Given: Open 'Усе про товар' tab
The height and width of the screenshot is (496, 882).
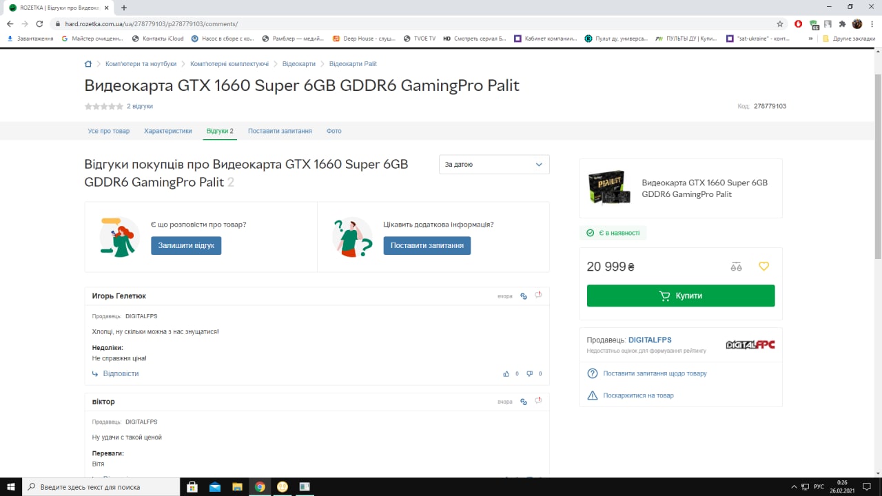Looking at the screenshot, I should (109, 131).
